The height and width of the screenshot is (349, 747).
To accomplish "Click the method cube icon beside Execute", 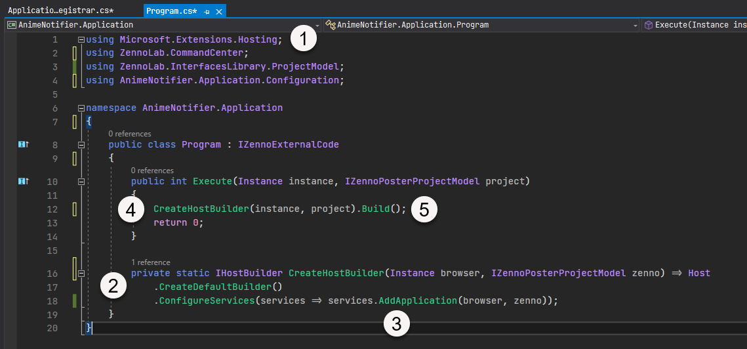I will pos(649,25).
